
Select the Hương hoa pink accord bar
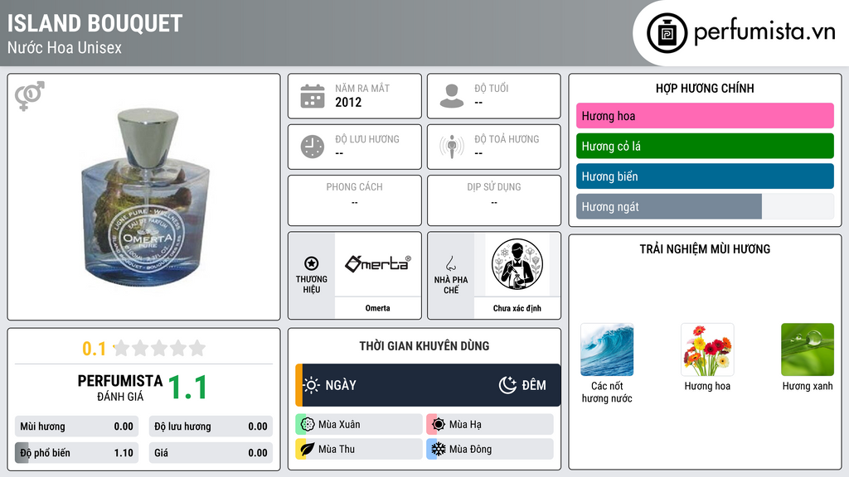coord(705,116)
